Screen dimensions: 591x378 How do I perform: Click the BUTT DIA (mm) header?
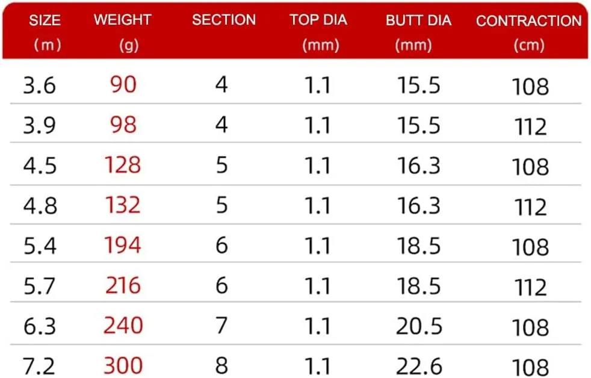click(x=418, y=33)
